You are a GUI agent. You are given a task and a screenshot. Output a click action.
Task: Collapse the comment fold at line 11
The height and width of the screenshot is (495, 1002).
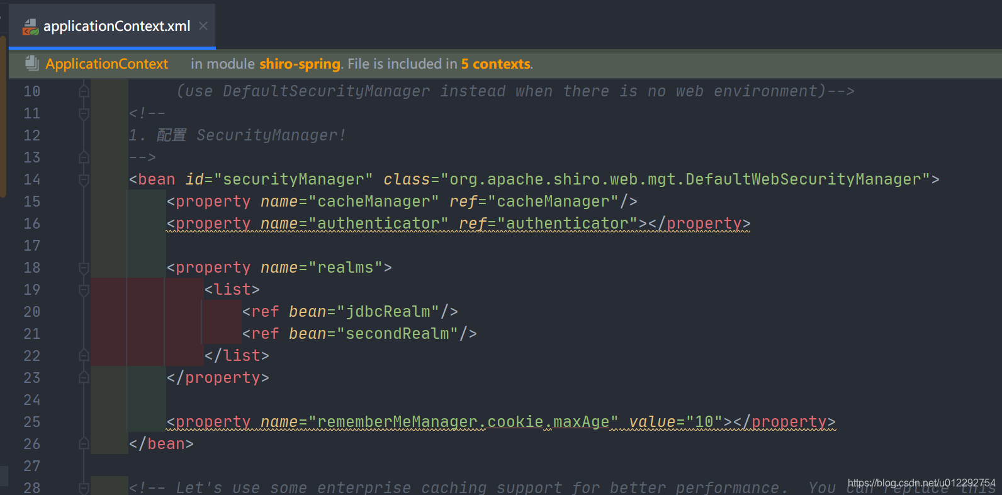pyautogui.click(x=84, y=113)
